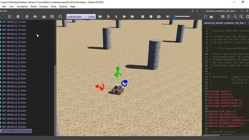Click the #define MAX_SPEED 6.4 code line

tap(223, 114)
